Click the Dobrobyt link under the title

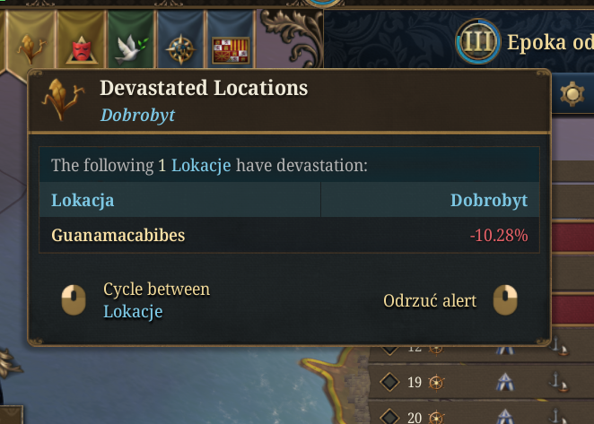coord(137,115)
